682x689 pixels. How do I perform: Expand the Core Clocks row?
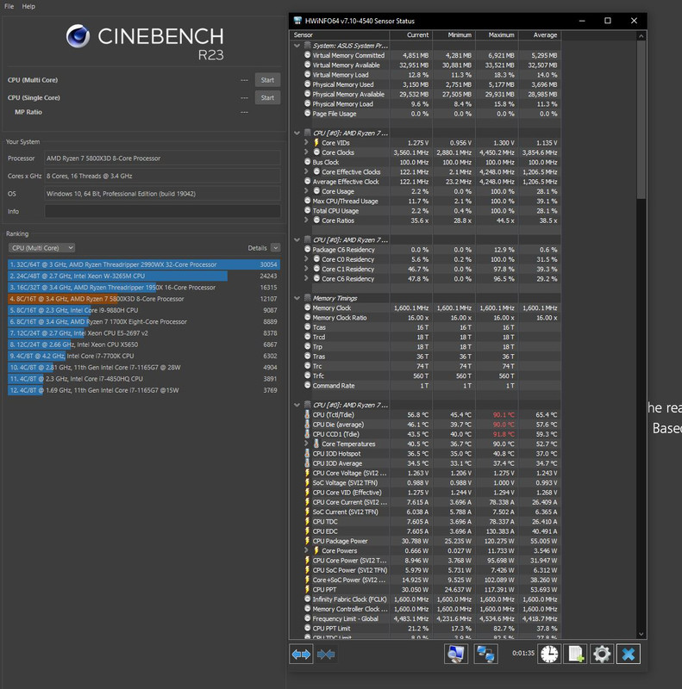pyautogui.click(x=307, y=152)
